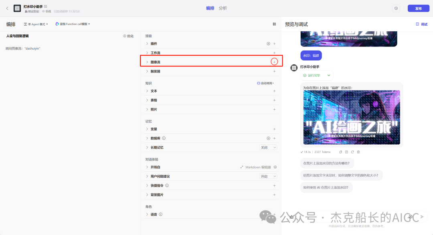Open the 用户问题建议 开启 dropdown
Viewport: 433px width, 235px height.
click(x=268, y=176)
